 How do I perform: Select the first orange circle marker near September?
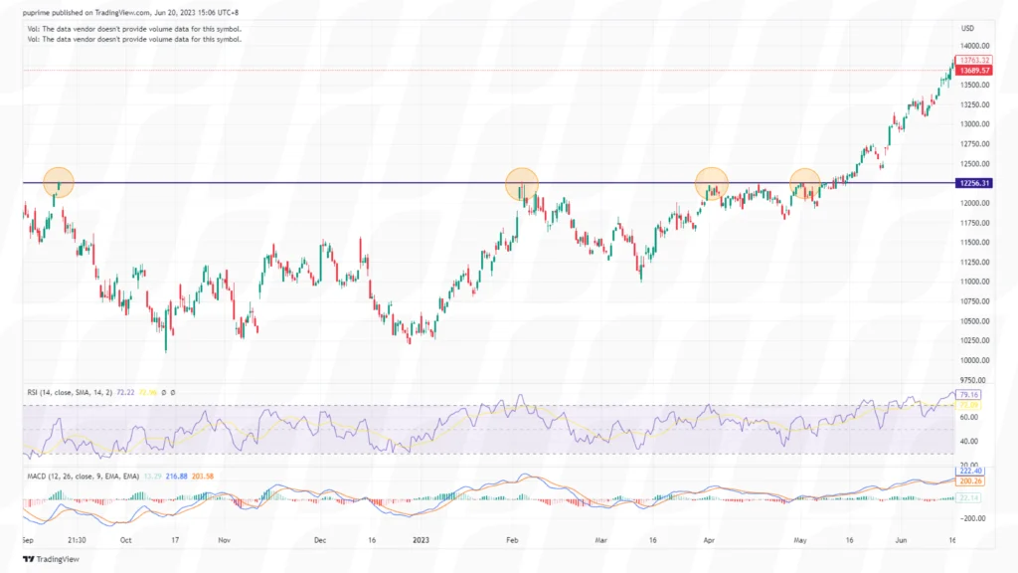coord(59,182)
